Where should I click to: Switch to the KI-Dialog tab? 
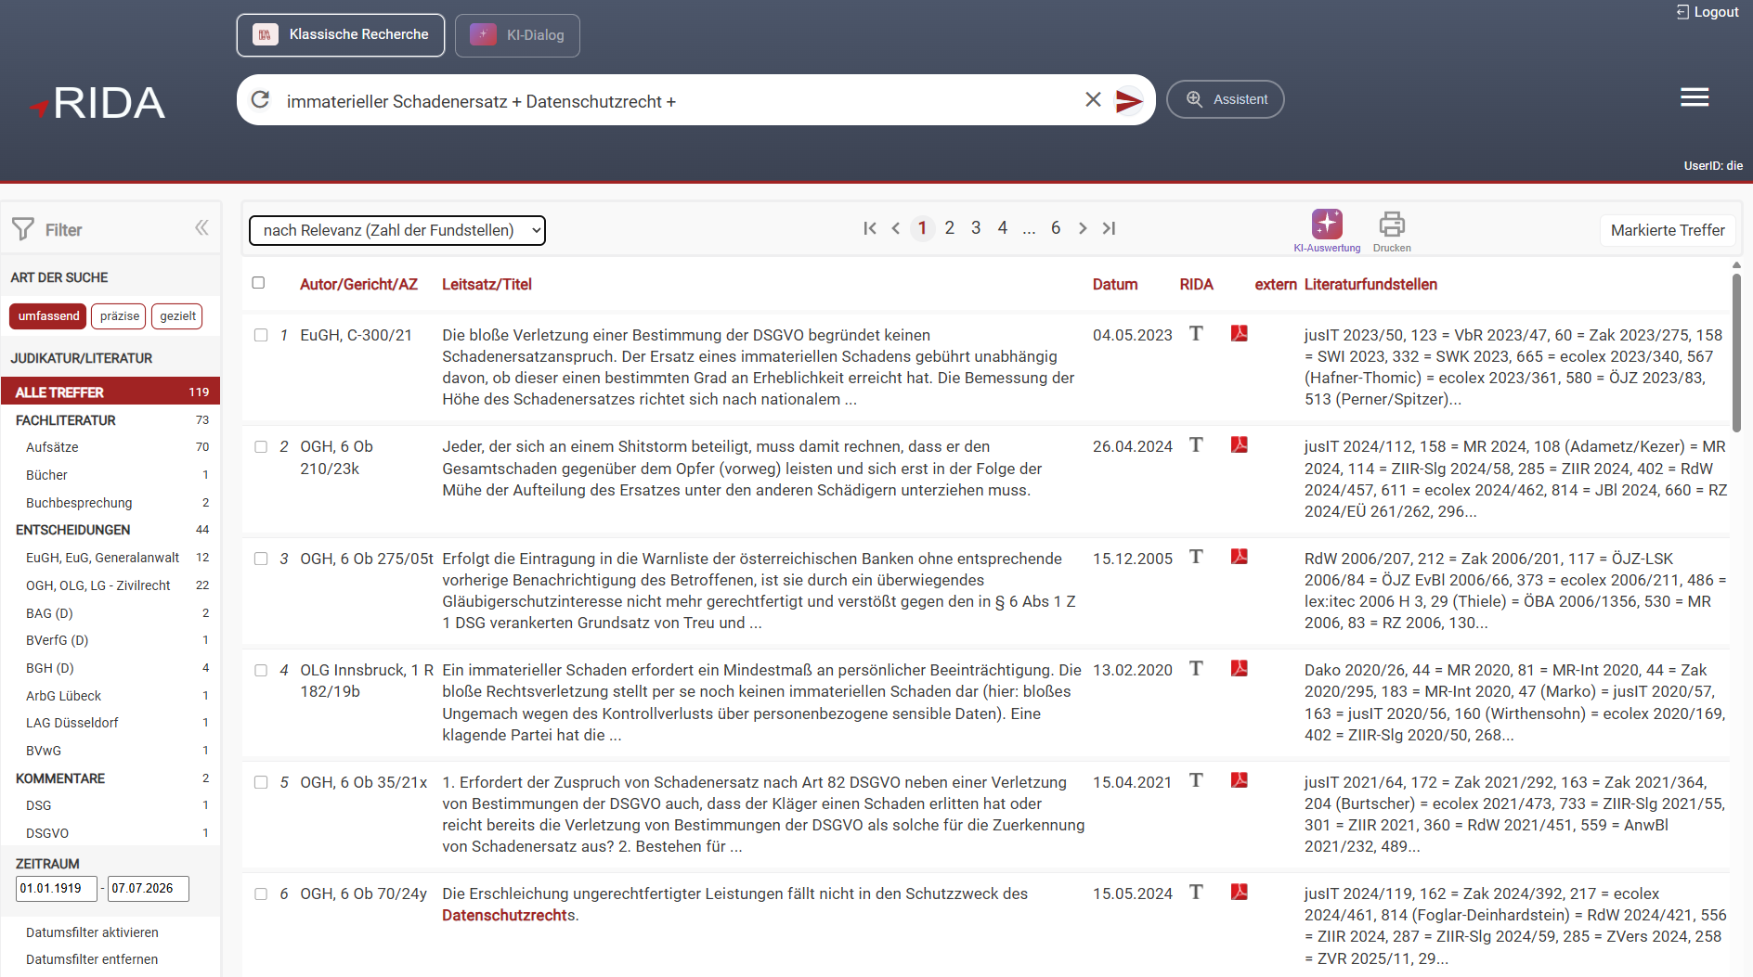(x=517, y=35)
